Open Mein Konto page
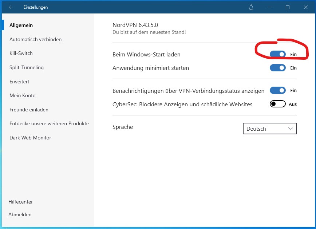Screen dimensions: 316x229 point(23,95)
